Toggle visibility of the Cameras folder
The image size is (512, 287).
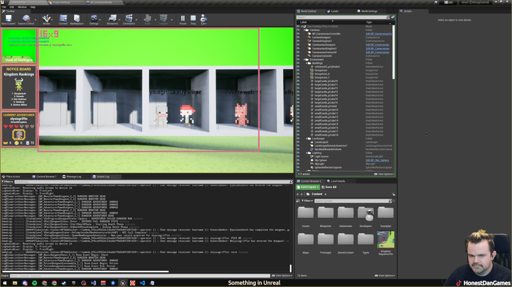click(x=298, y=30)
